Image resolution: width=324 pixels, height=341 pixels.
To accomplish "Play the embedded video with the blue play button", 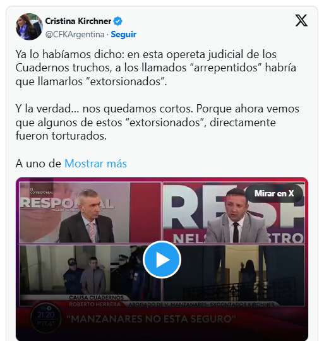I will click(x=162, y=260).
